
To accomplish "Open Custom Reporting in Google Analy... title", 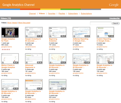I will coord(104,40).
